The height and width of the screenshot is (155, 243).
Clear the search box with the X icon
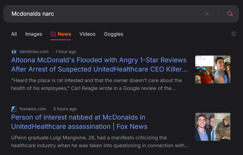tap(207, 14)
